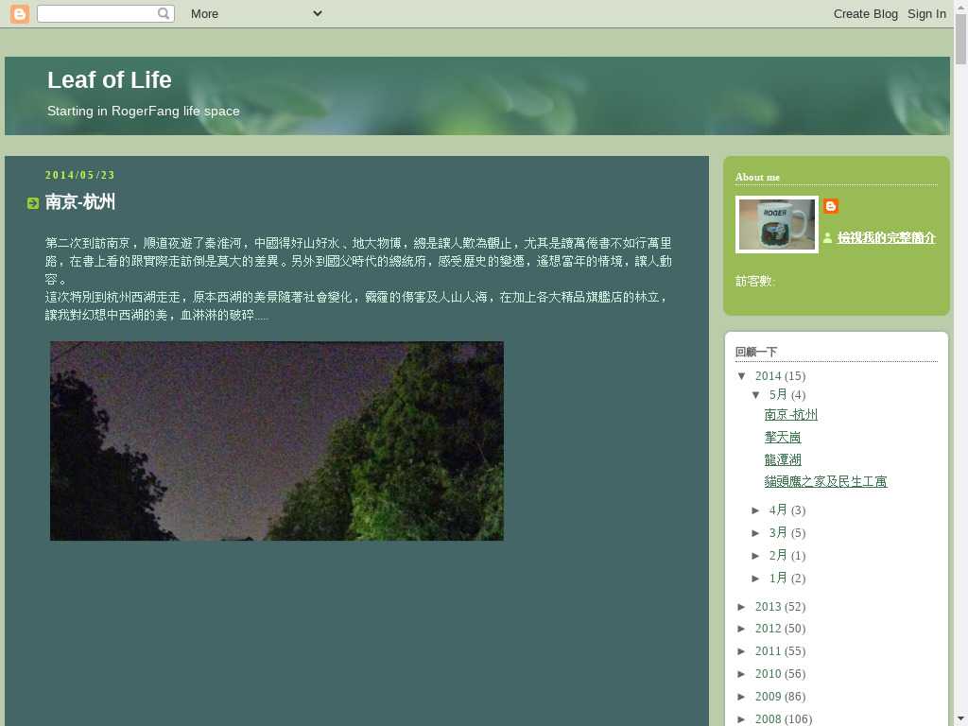
Task: Expand the 4月 month archive
Action: tap(757, 510)
